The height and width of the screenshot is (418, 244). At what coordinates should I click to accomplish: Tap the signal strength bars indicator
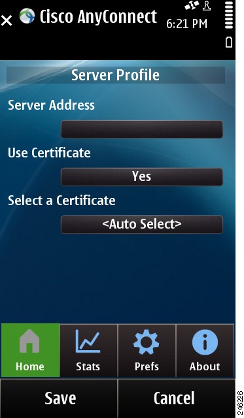[x=229, y=15]
